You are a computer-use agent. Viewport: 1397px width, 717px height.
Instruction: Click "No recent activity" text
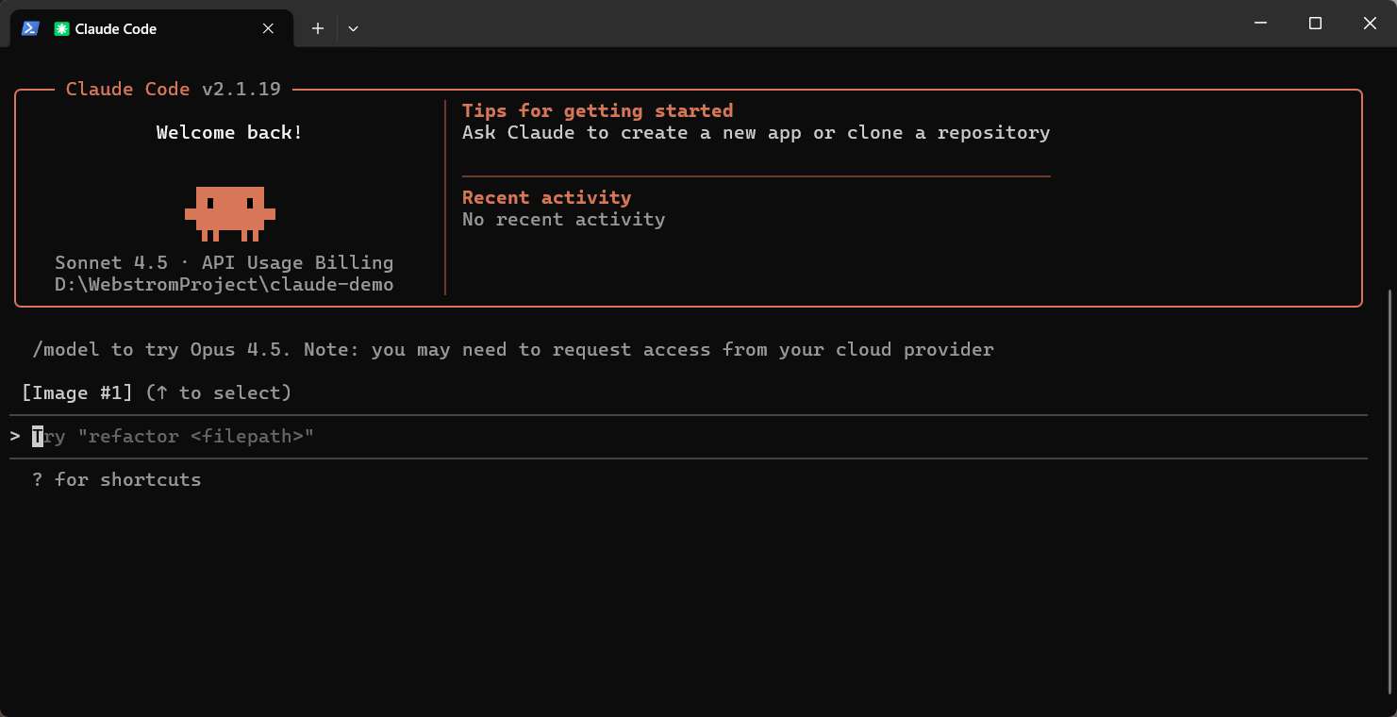563,219
